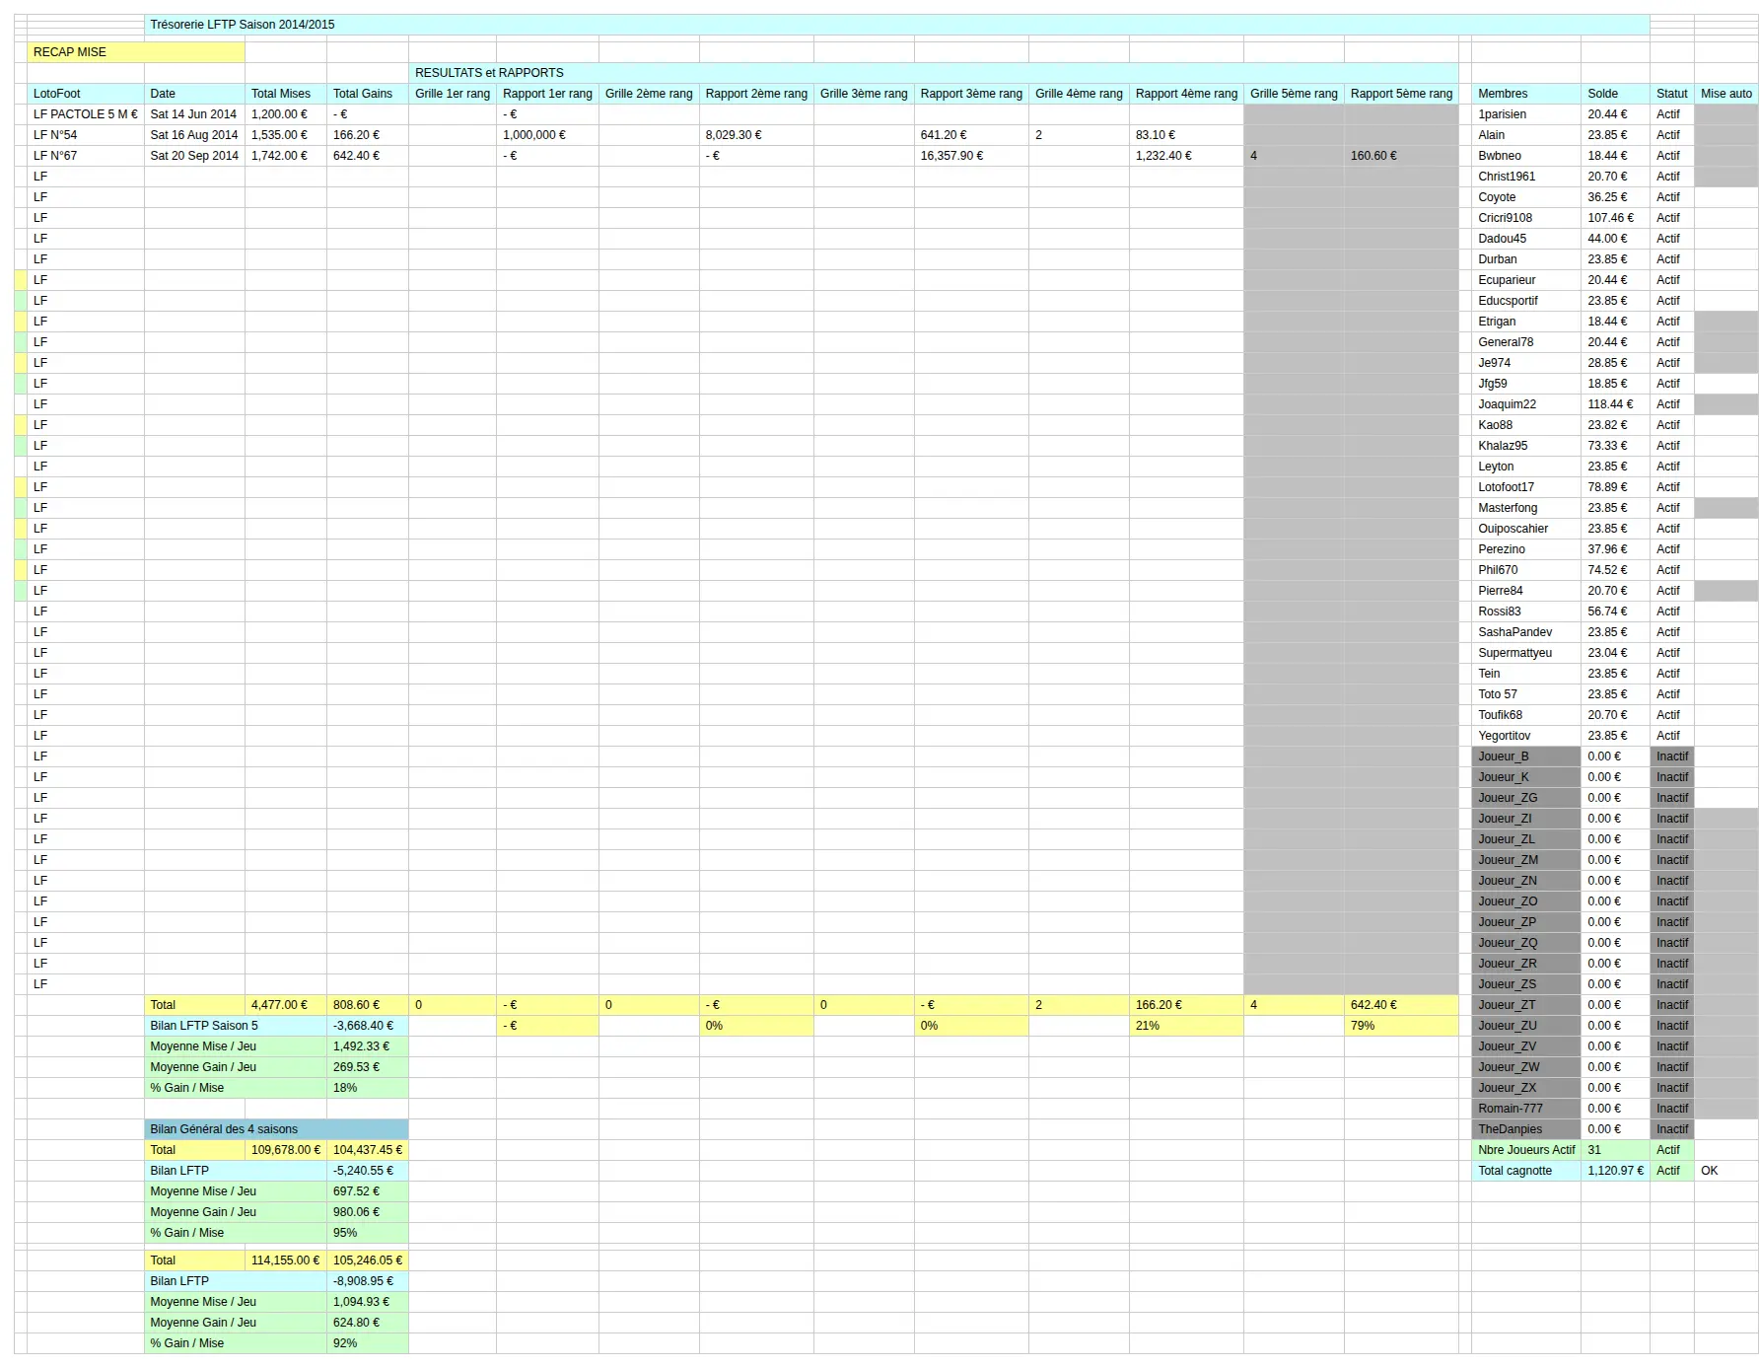
Task: Select the LF PACTOLE 5 M € cell
Action: (86, 114)
